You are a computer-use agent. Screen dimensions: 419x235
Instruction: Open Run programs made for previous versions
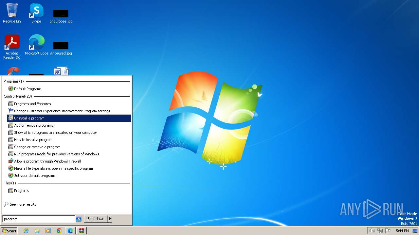pos(69,154)
